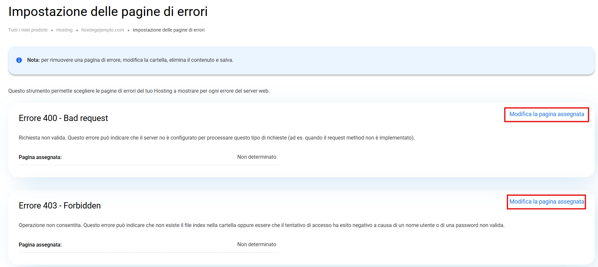Click the blue info icon in the Nota banner
The image size is (598, 267).
click(19, 60)
